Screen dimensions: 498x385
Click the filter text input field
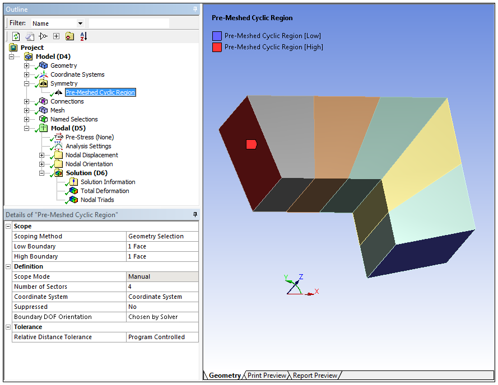pos(129,24)
